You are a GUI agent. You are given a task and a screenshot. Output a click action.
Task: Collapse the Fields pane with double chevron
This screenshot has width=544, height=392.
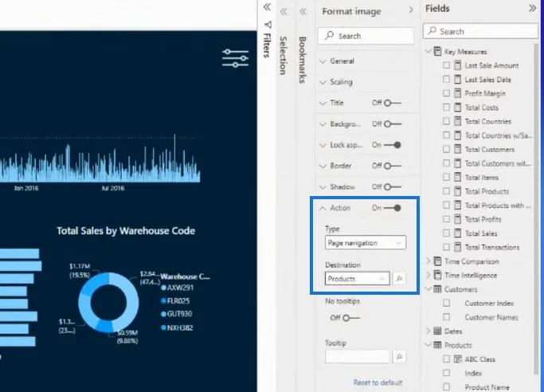(x=532, y=8)
